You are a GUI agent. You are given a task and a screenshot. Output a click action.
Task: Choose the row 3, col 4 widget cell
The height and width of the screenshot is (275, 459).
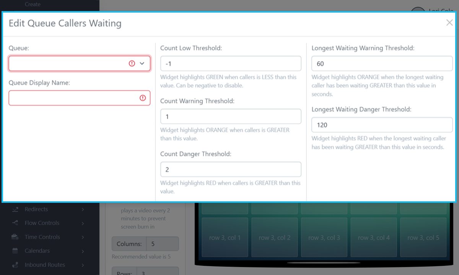pos(374,238)
